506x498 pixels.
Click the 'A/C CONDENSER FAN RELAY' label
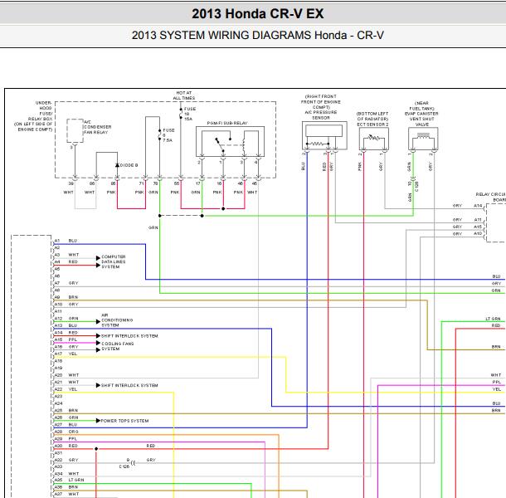[97, 127]
